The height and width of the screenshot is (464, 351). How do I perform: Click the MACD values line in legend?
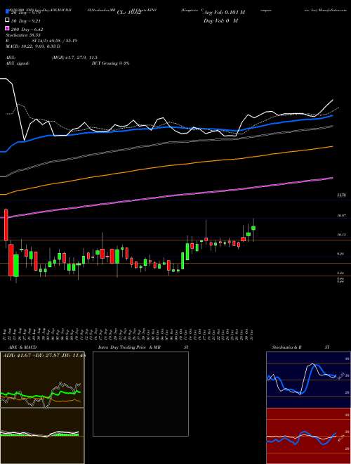33,46
